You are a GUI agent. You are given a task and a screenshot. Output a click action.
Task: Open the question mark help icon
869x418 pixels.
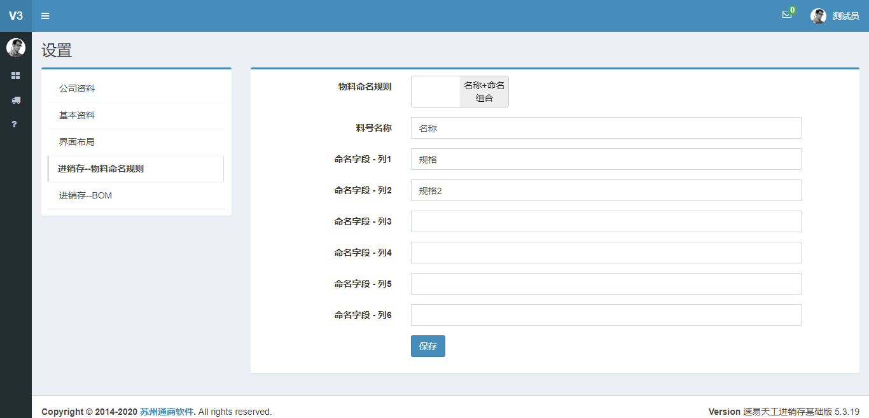tap(14, 124)
